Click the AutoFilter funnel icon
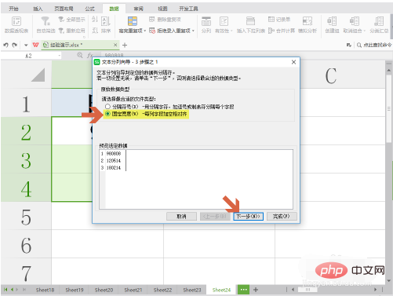This screenshot has height=296, width=393. (x=45, y=21)
